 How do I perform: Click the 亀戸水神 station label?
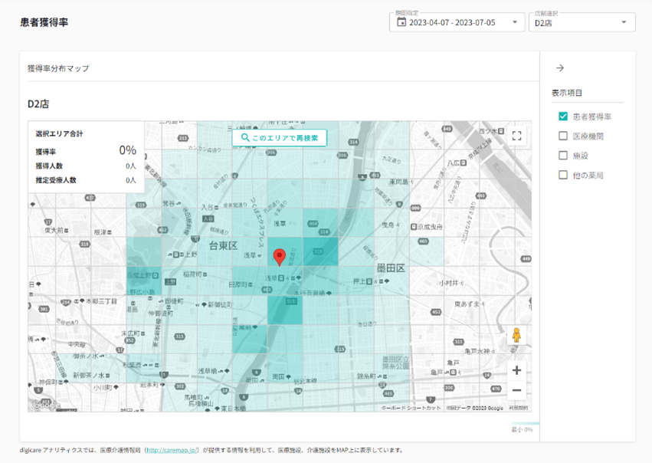point(477,352)
